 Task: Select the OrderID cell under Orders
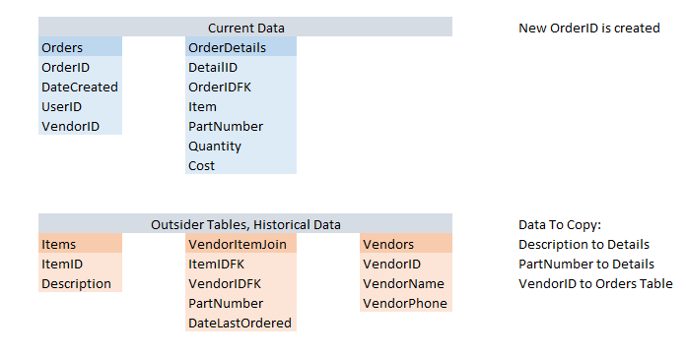pos(80,66)
